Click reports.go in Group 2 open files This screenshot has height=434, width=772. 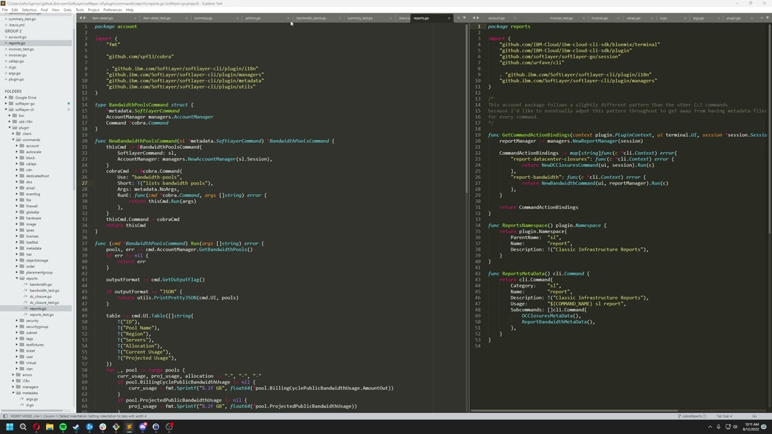[x=17, y=43]
